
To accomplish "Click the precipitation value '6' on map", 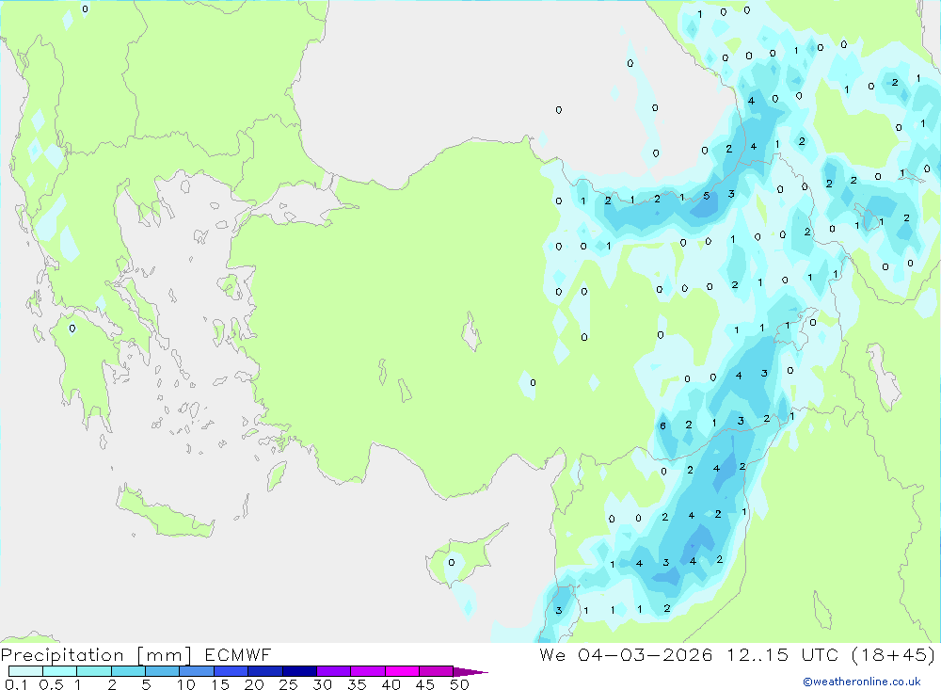I will click(662, 425).
